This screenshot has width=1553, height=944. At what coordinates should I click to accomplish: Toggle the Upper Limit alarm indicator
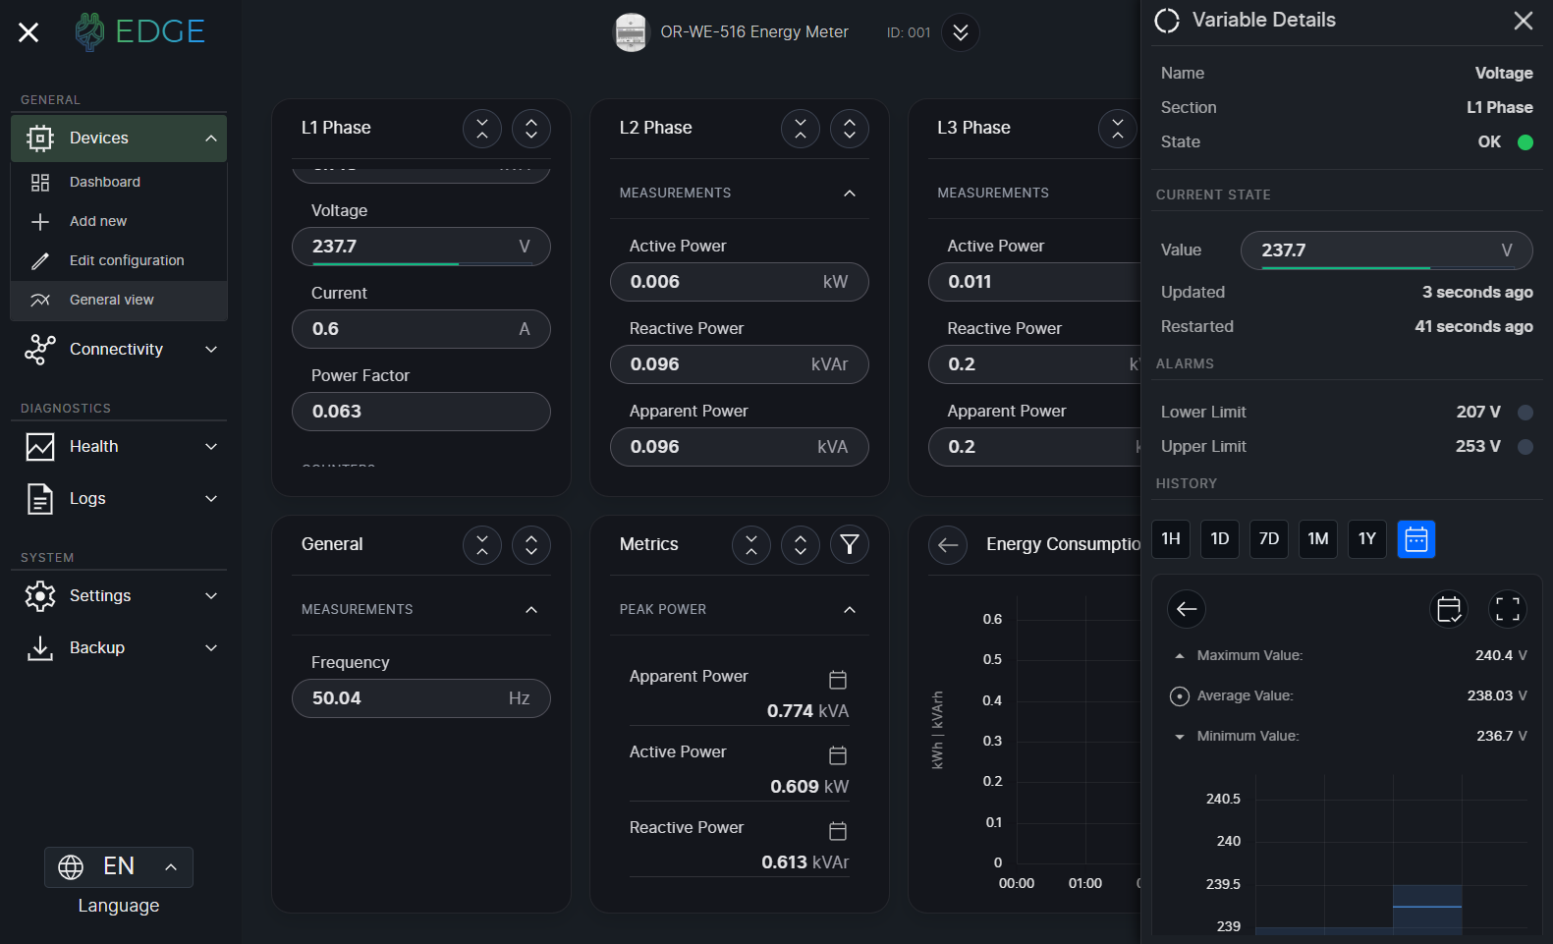pos(1525,447)
